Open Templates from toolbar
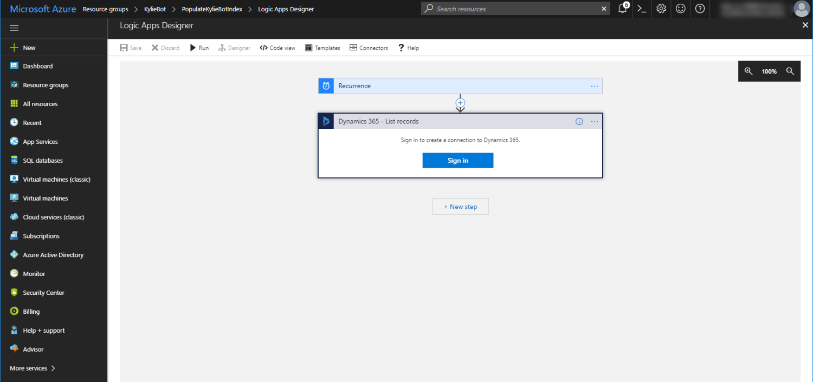This screenshot has height=382, width=813. [x=322, y=48]
